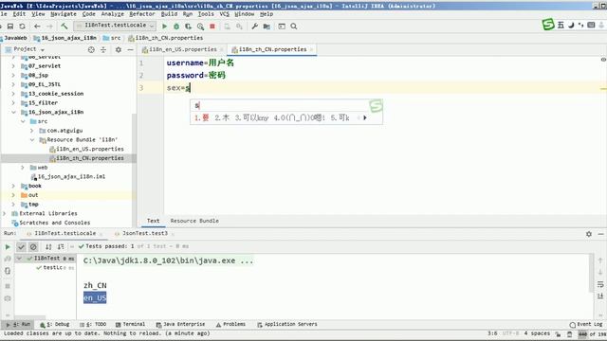
Task: Navigate back arrow in toolbar
Action: [37, 27]
